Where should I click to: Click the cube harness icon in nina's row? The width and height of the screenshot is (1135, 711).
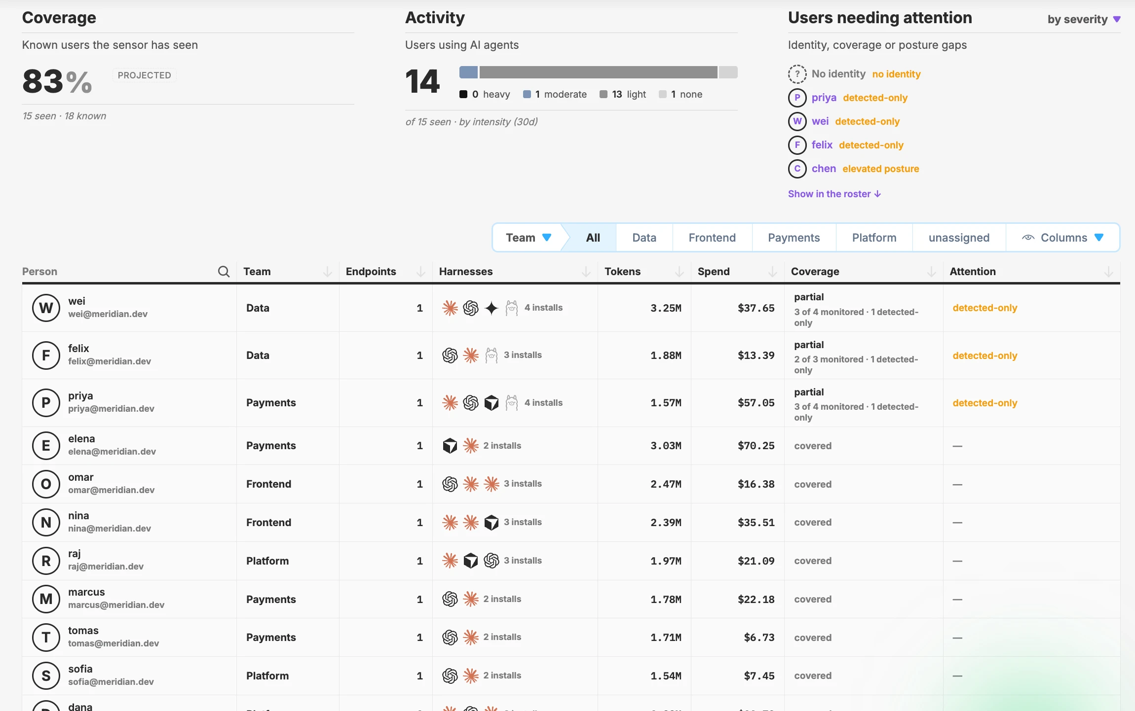492,523
